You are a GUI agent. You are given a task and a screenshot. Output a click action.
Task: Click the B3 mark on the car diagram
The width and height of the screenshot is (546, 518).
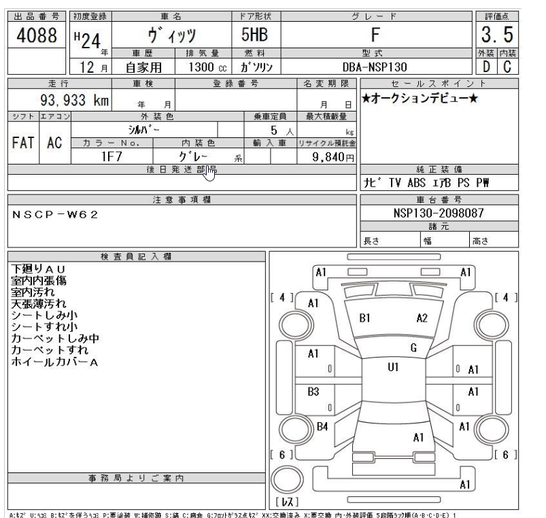point(314,392)
